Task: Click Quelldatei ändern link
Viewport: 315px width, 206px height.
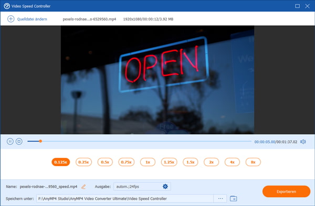Action: (x=32, y=19)
